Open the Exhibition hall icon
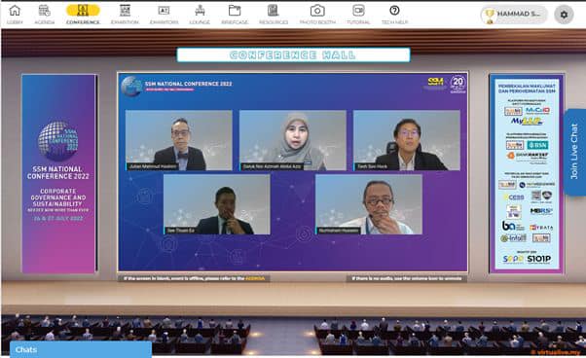586x358 pixels. click(x=125, y=11)
